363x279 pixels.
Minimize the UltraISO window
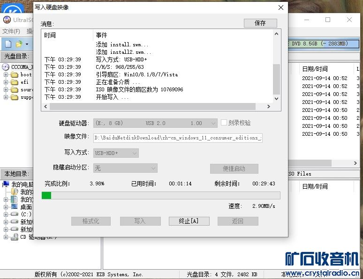pyautogui.click(x=307, y=20)
